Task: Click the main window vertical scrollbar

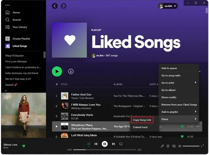Action: [207, 11]
